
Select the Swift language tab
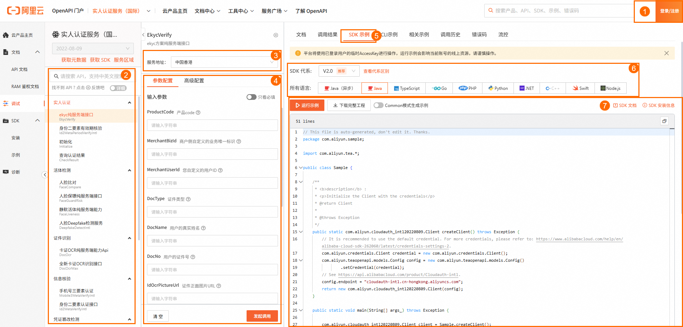tap(581, 88)
